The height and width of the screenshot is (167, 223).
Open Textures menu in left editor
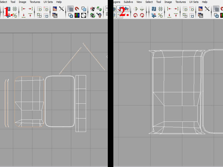point(35,2)
